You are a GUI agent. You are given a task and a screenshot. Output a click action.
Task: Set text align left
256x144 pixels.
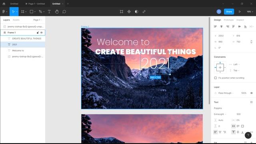pos(216,132)
